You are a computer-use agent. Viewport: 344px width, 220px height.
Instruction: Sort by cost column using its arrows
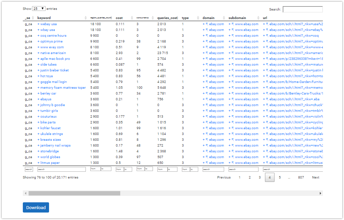pyautogui.click(x=132, y=18)
